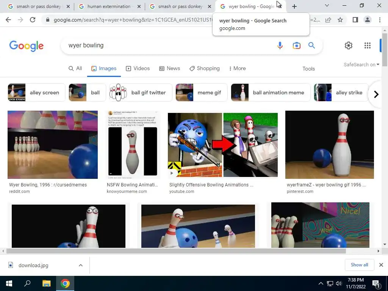The width and height of the screenshot is (388, 291).
Task: Reload the page with the refresh icon
Action: (33, 20)
